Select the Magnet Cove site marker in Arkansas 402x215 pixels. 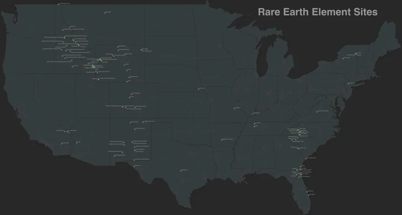point(222,139)
